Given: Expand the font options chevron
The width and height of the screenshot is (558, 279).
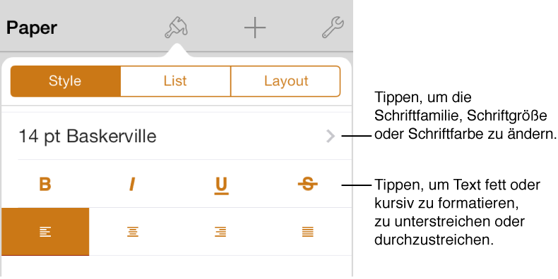Looking at the screenshot, I should coord(331,136).
